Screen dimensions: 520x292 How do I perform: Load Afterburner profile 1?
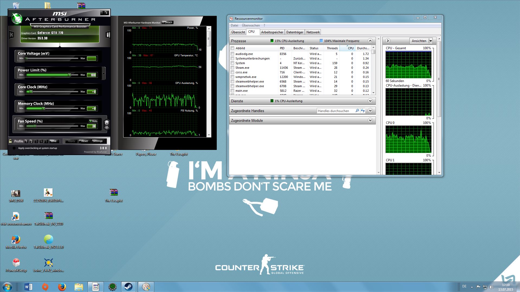[26, 141]
